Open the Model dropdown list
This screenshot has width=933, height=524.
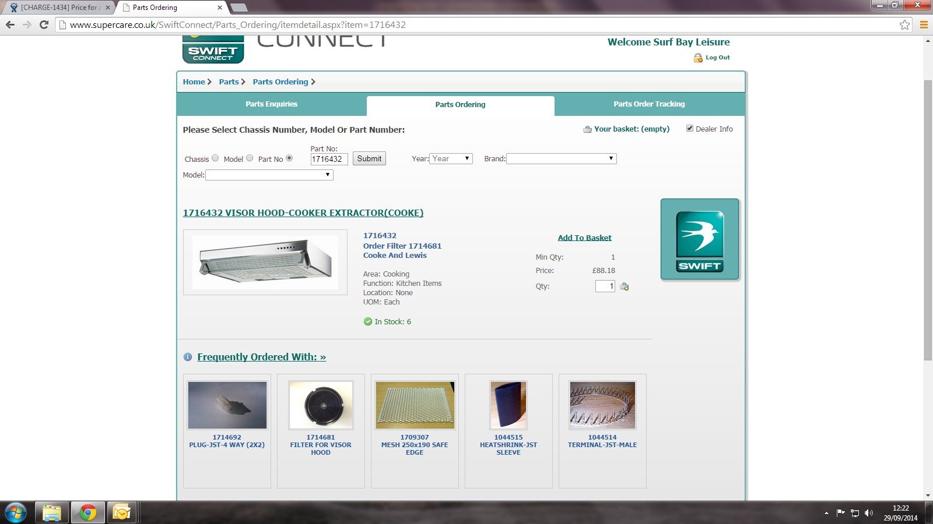[269, 175]
